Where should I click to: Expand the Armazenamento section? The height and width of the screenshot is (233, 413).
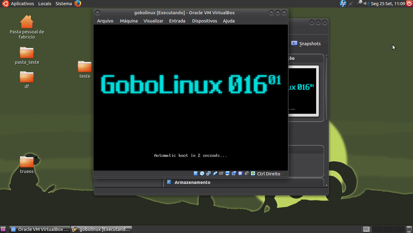(x=192, y=182)
